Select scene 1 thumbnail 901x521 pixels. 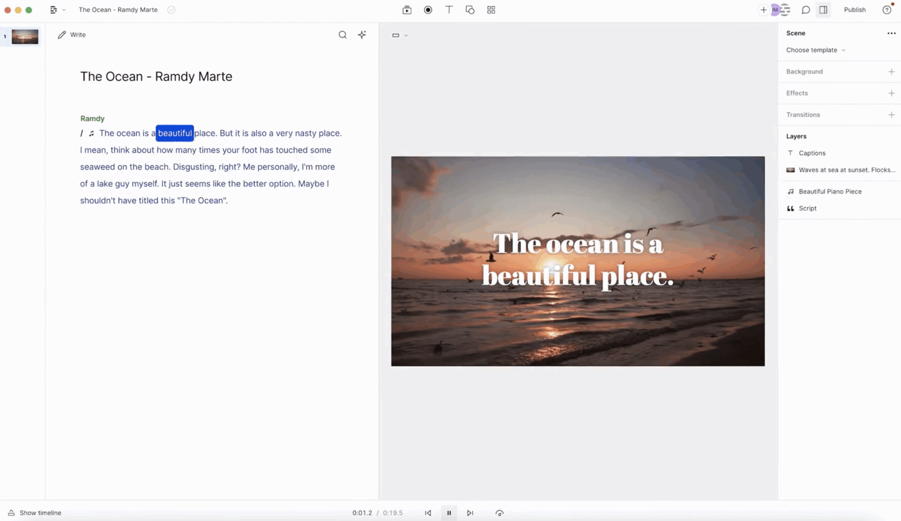tap(25, 37)
